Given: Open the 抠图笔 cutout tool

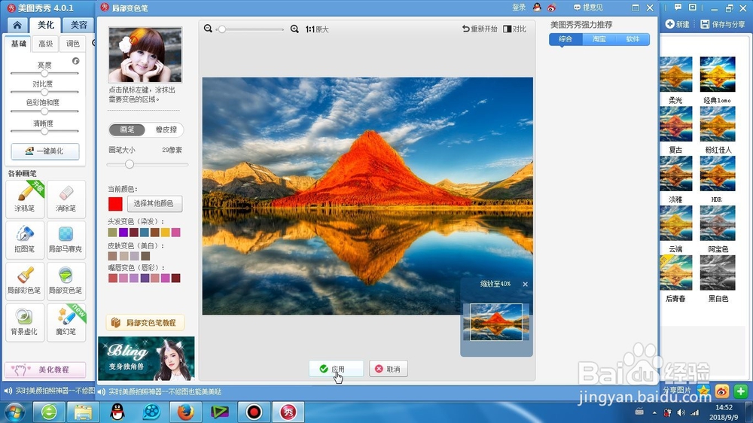Looking at the screenshot, I should pos(25,239).
